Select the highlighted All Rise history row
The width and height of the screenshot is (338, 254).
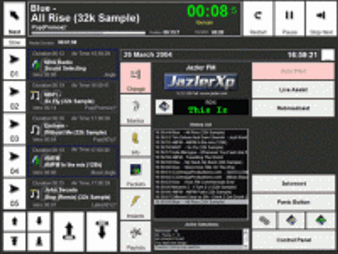tap(201, 202)
